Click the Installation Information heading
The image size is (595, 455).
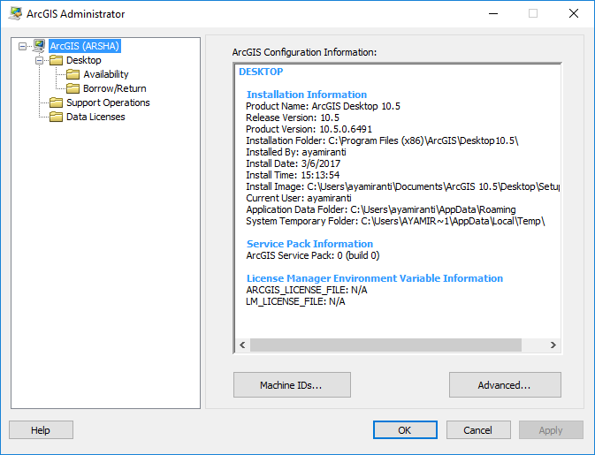click(x=307, y=95)
